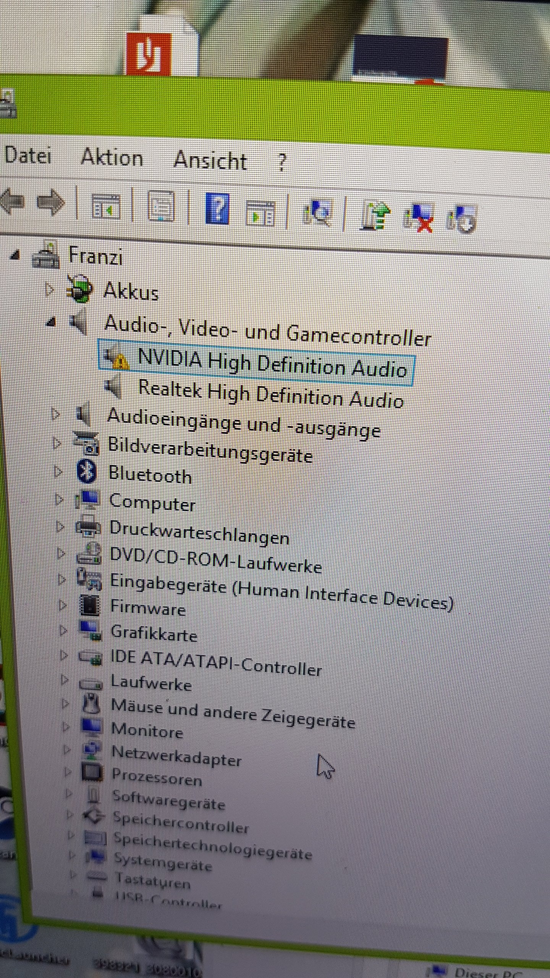Click the Bluetooth logo icon
Image resolution: width=550 pixels, height=978 pixels.
point(86,471)
